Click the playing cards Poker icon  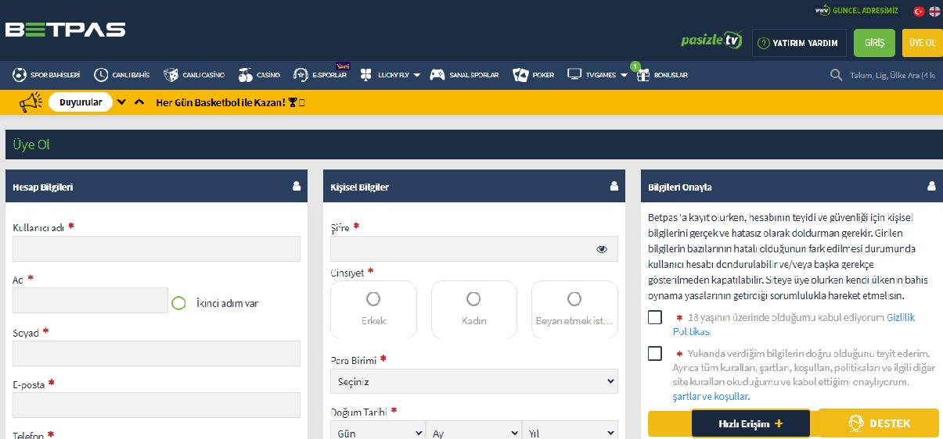point(520,75)
